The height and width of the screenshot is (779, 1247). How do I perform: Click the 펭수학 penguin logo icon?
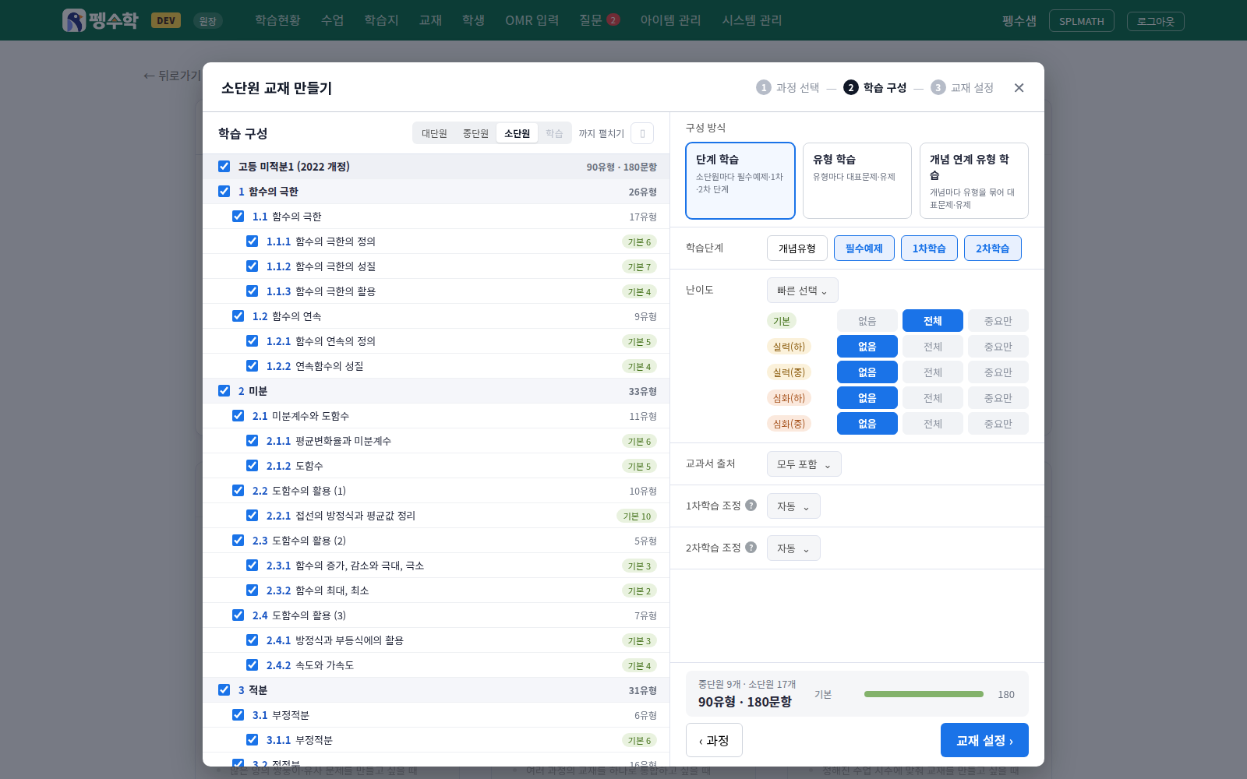pyautogui.click(x=74, y=20)
